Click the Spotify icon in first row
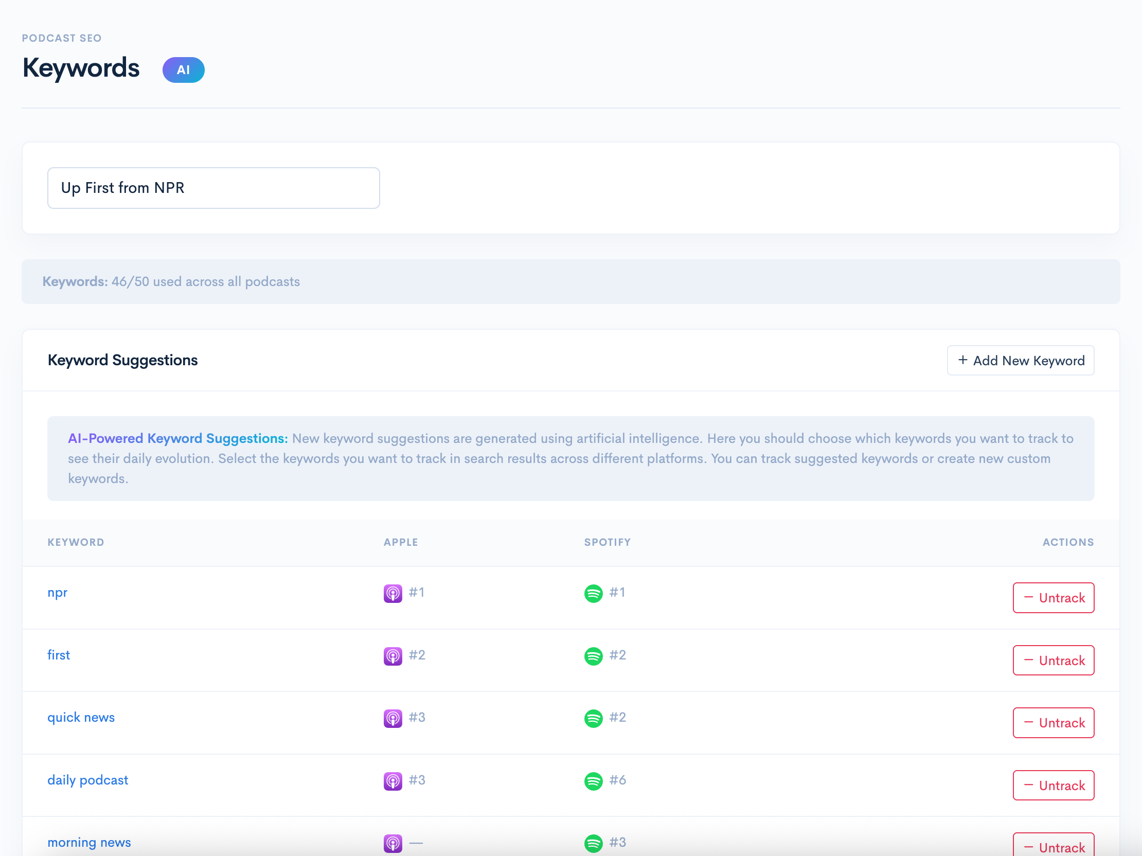Viewport: 1142px width, 856px height. [593, 656]
